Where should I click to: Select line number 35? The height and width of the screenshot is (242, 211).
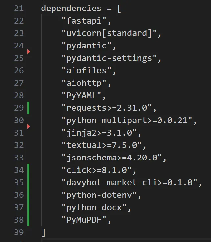click(x=19, y=183)
